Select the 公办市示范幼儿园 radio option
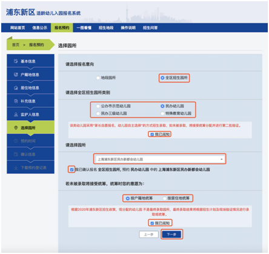269x254 pixels. click(x=98, y=106)
